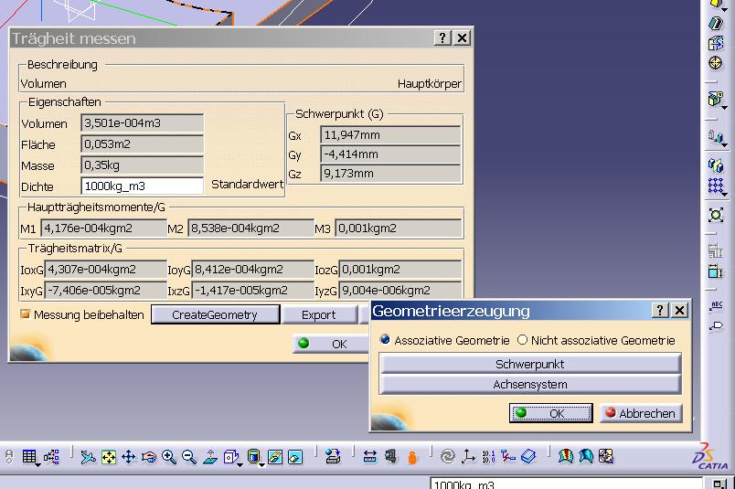Click the Gy value -4,414mm
Image resolution: width=735 pixels, height=489 pixels.
pyautogui.click(x=390, y=154)
